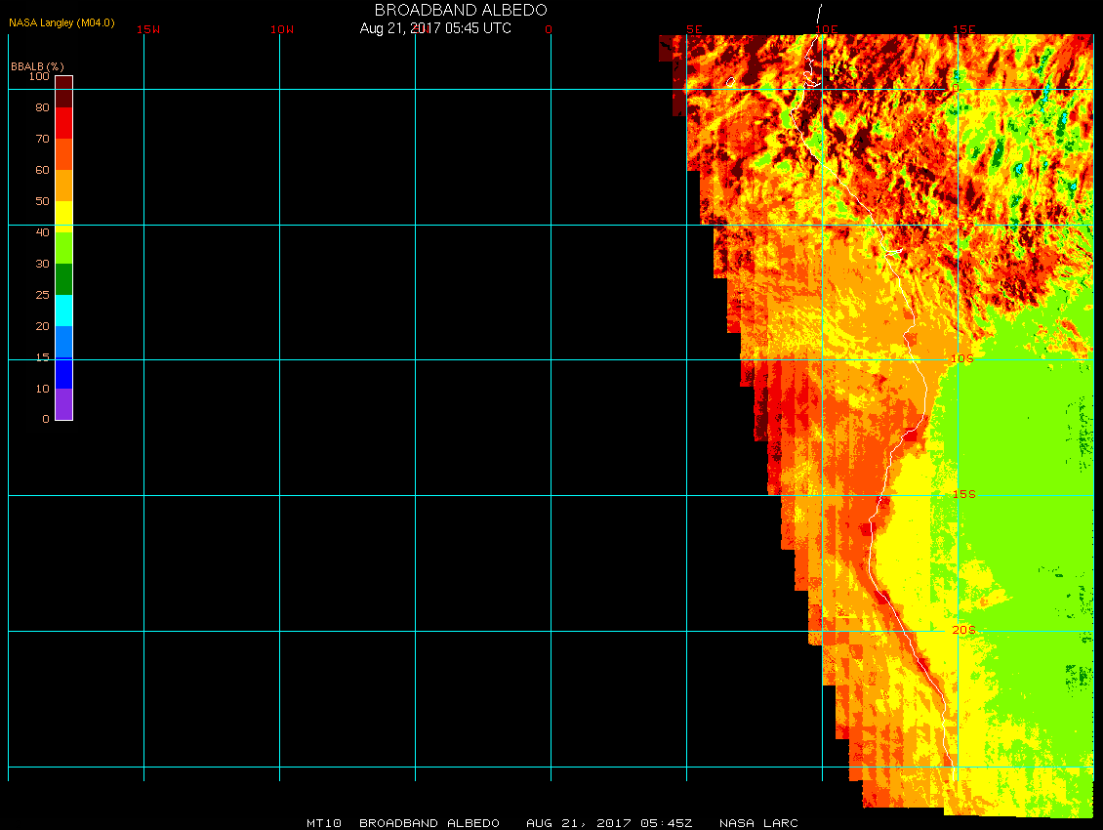Click the 15S latitude label
The image size is (1103, 830).
coord(964,494)
